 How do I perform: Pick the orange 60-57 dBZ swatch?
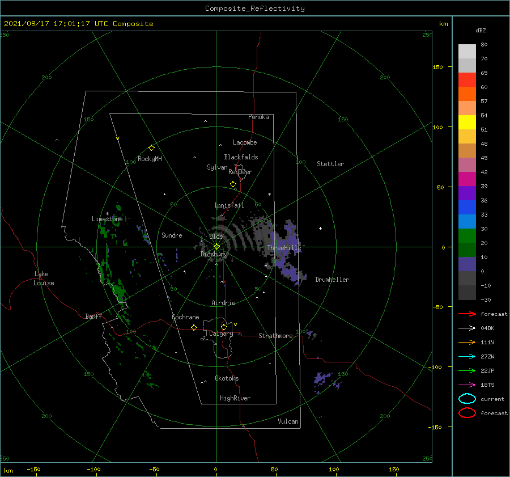(467, 94)
